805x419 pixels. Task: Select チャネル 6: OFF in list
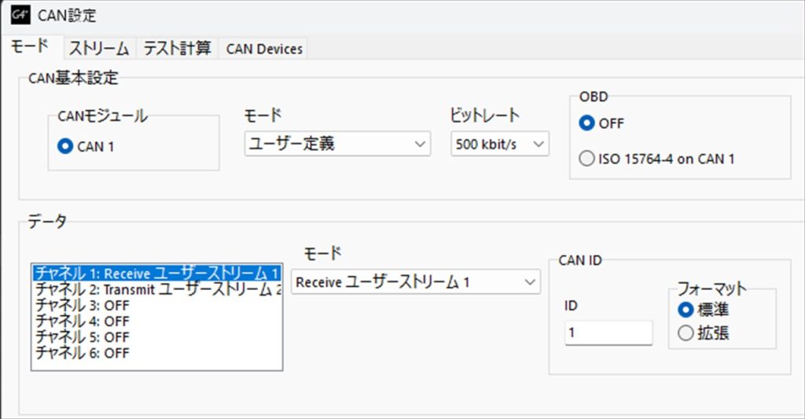pos(82,353)
